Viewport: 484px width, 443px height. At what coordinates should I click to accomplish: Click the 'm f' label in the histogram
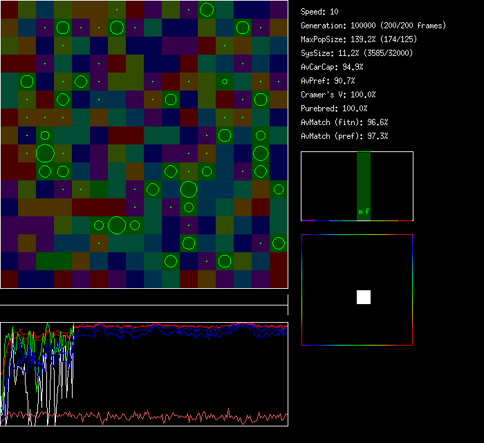coord(363,212)
